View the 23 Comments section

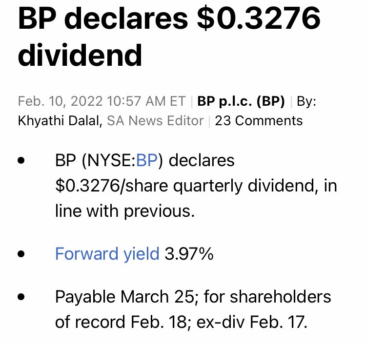pyautogui.click(x=259, y=121)
